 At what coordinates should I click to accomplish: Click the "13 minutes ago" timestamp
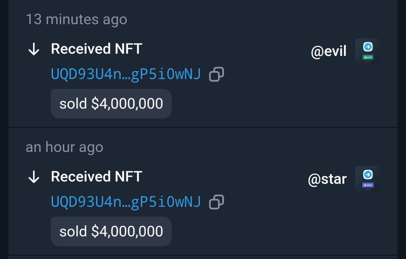tap(76, 19)
